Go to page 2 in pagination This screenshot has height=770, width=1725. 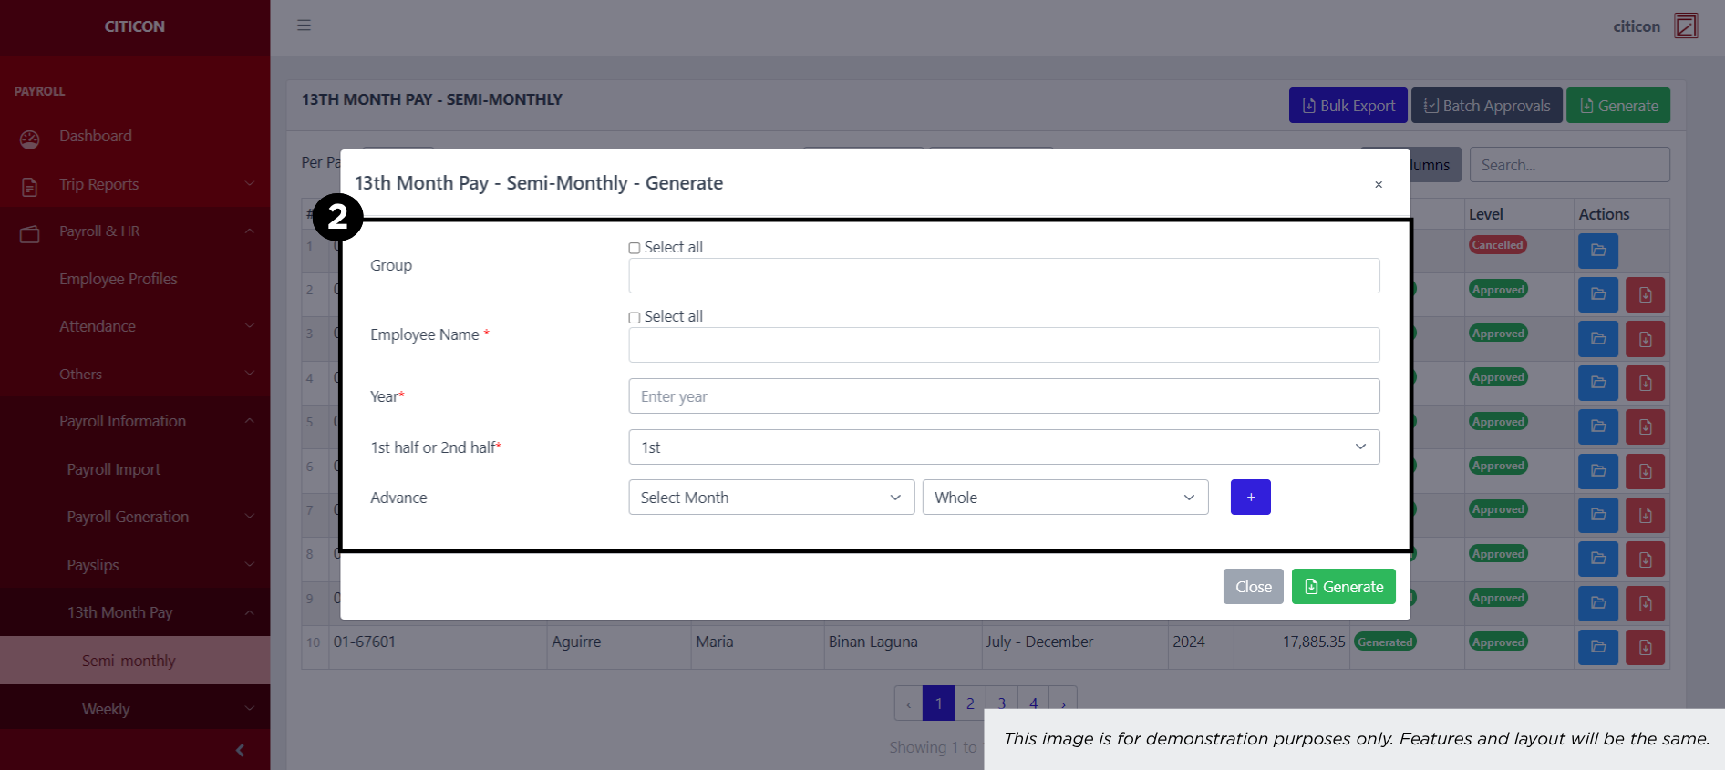tap(970, 703)
